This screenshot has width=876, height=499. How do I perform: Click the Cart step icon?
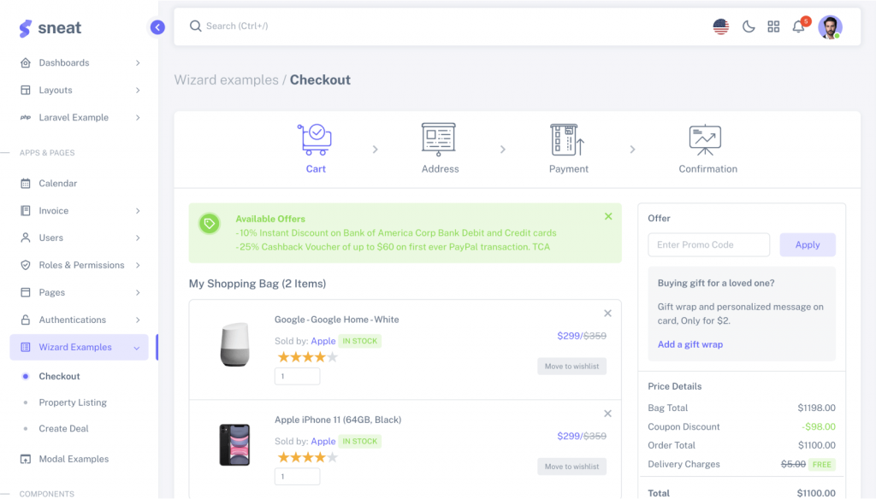[x=315, y=139]
